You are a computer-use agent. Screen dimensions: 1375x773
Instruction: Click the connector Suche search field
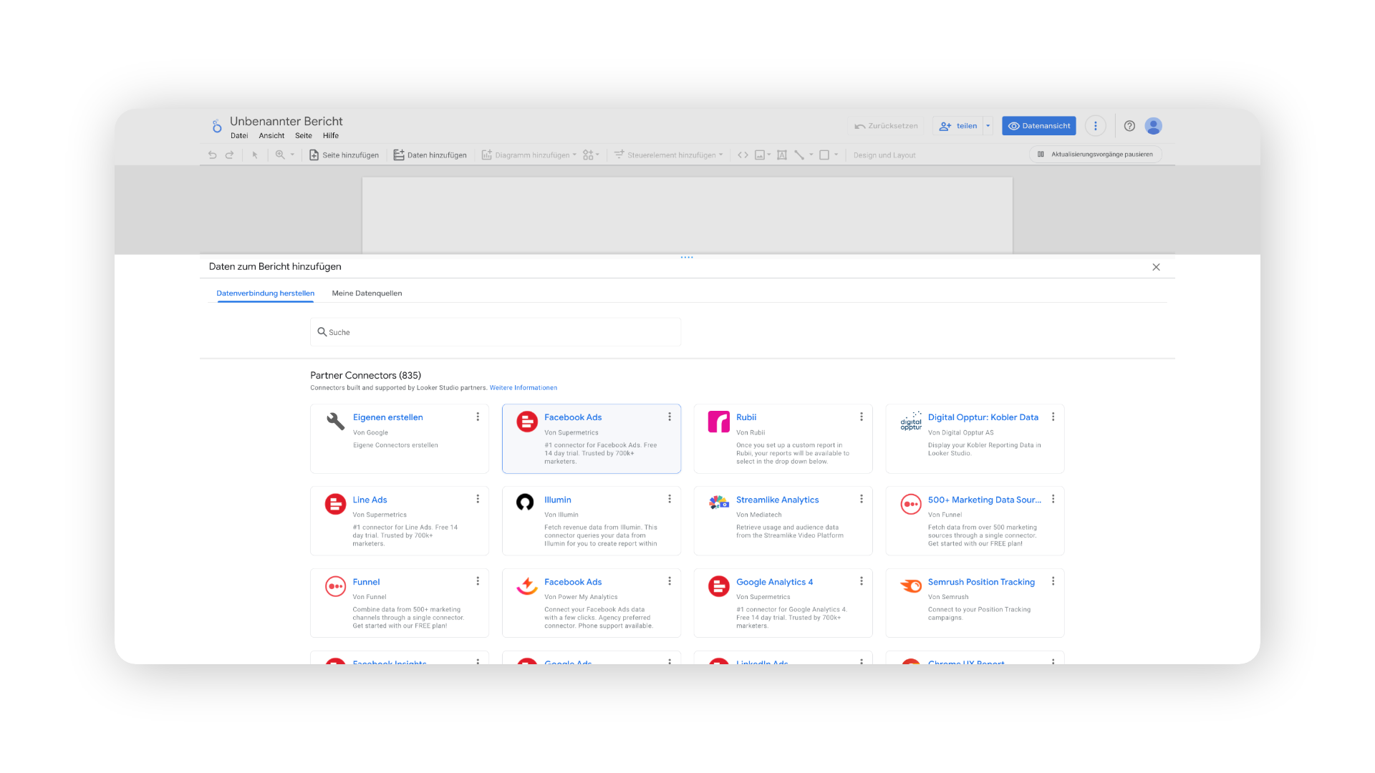(x=496, y=332)
